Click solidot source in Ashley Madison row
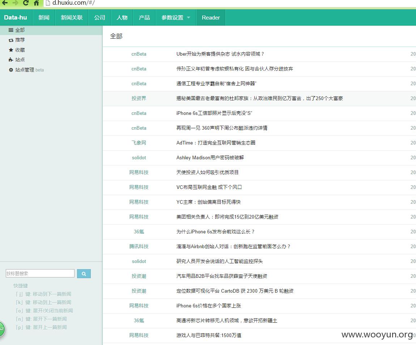The height and width of the screenshot is (345, 416). coord(139,158)
